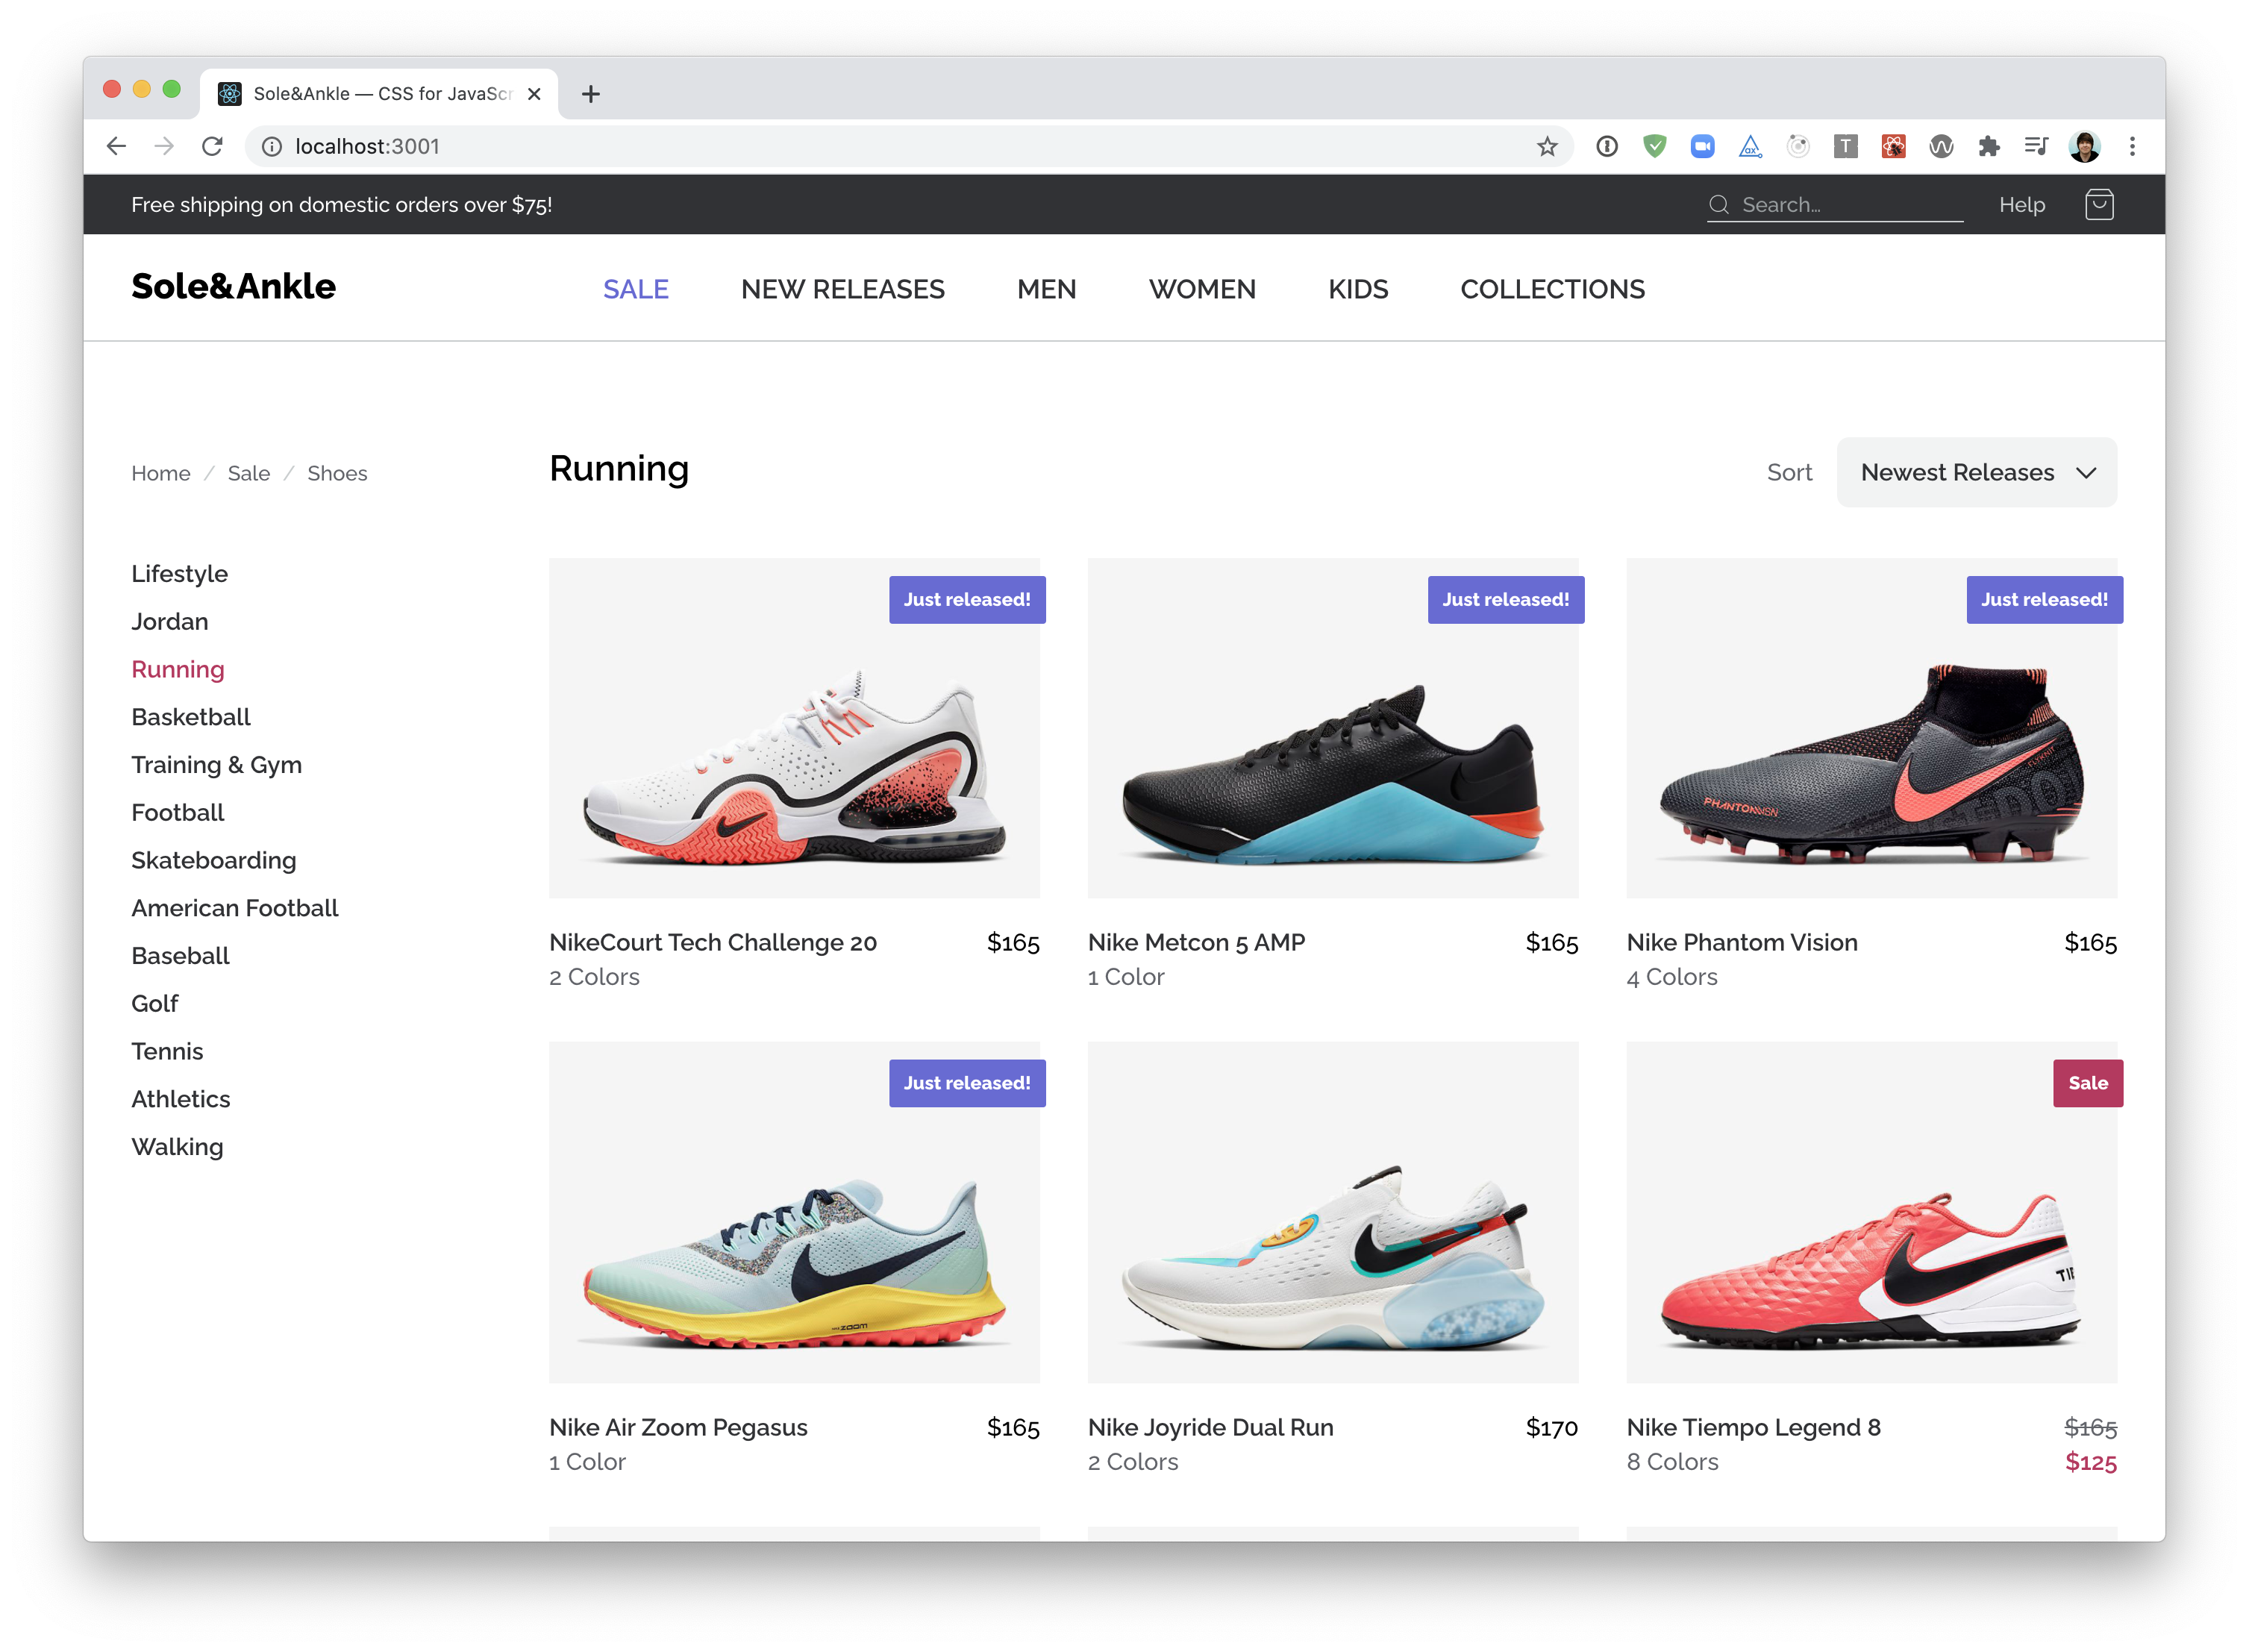Click the chevron on the sort select
The height and width of the screenshot is (1652, 2249).
[x=2085, y=473]
